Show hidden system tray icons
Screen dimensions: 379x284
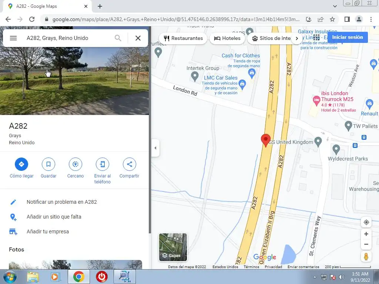315,277
